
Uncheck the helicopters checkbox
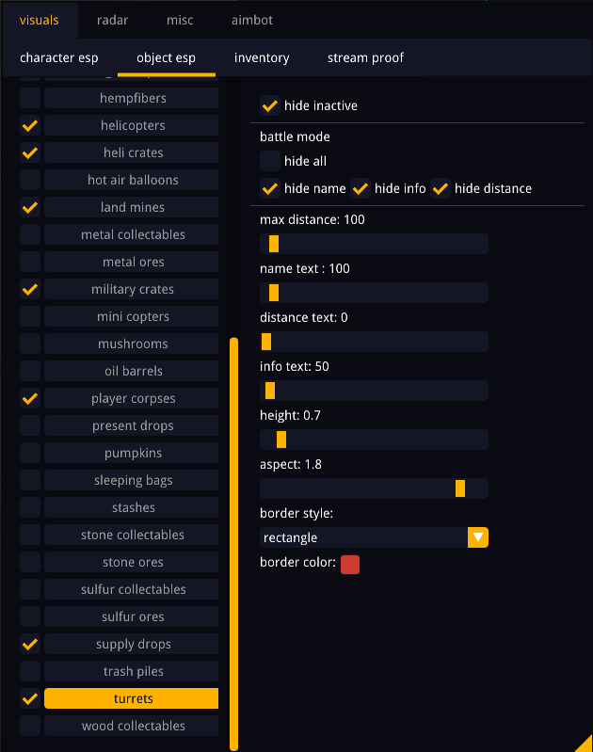coord(30,125)
